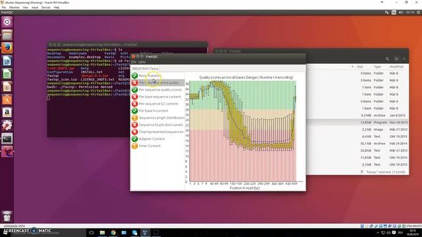
Task: Open System Settings from launcher
Action: (7, 126)
